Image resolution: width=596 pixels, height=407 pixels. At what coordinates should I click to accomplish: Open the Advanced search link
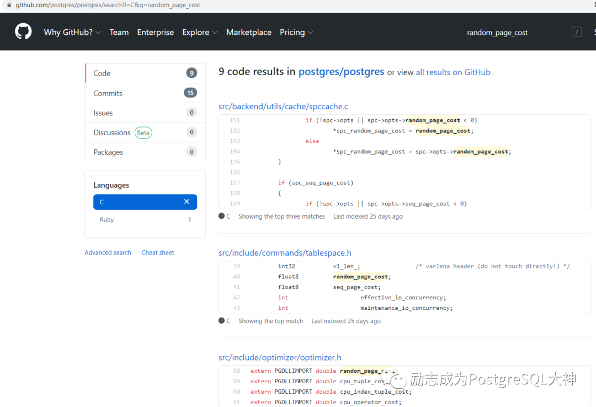coord(108,252)
